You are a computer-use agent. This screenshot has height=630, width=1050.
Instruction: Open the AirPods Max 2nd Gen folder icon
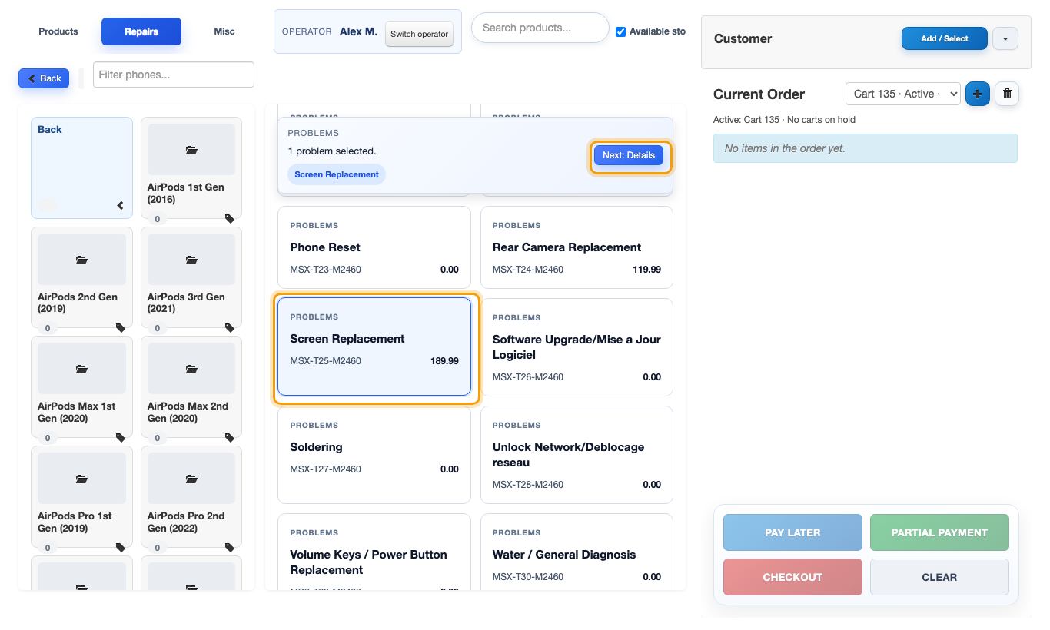191,369
